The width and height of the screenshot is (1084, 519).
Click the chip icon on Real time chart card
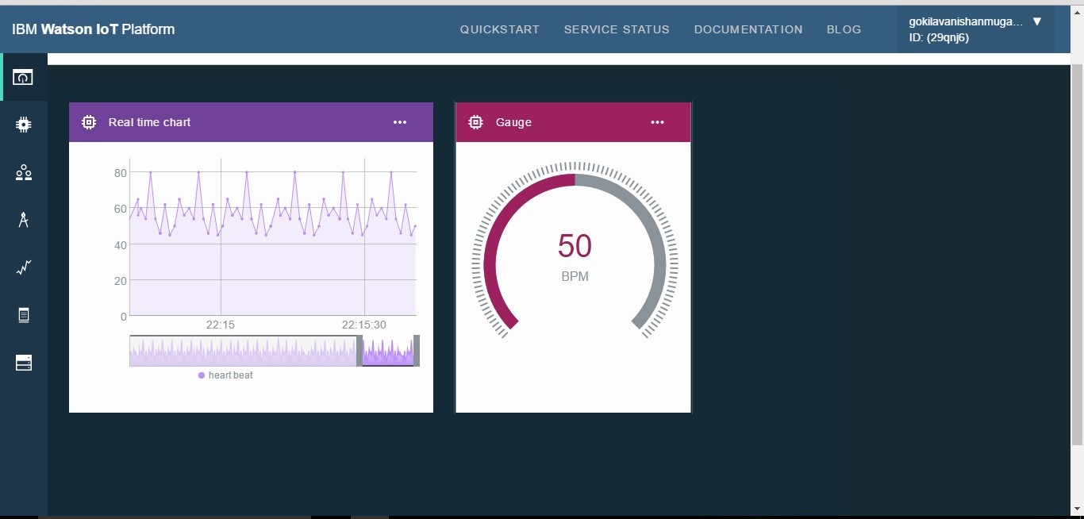tap(88, 122)
